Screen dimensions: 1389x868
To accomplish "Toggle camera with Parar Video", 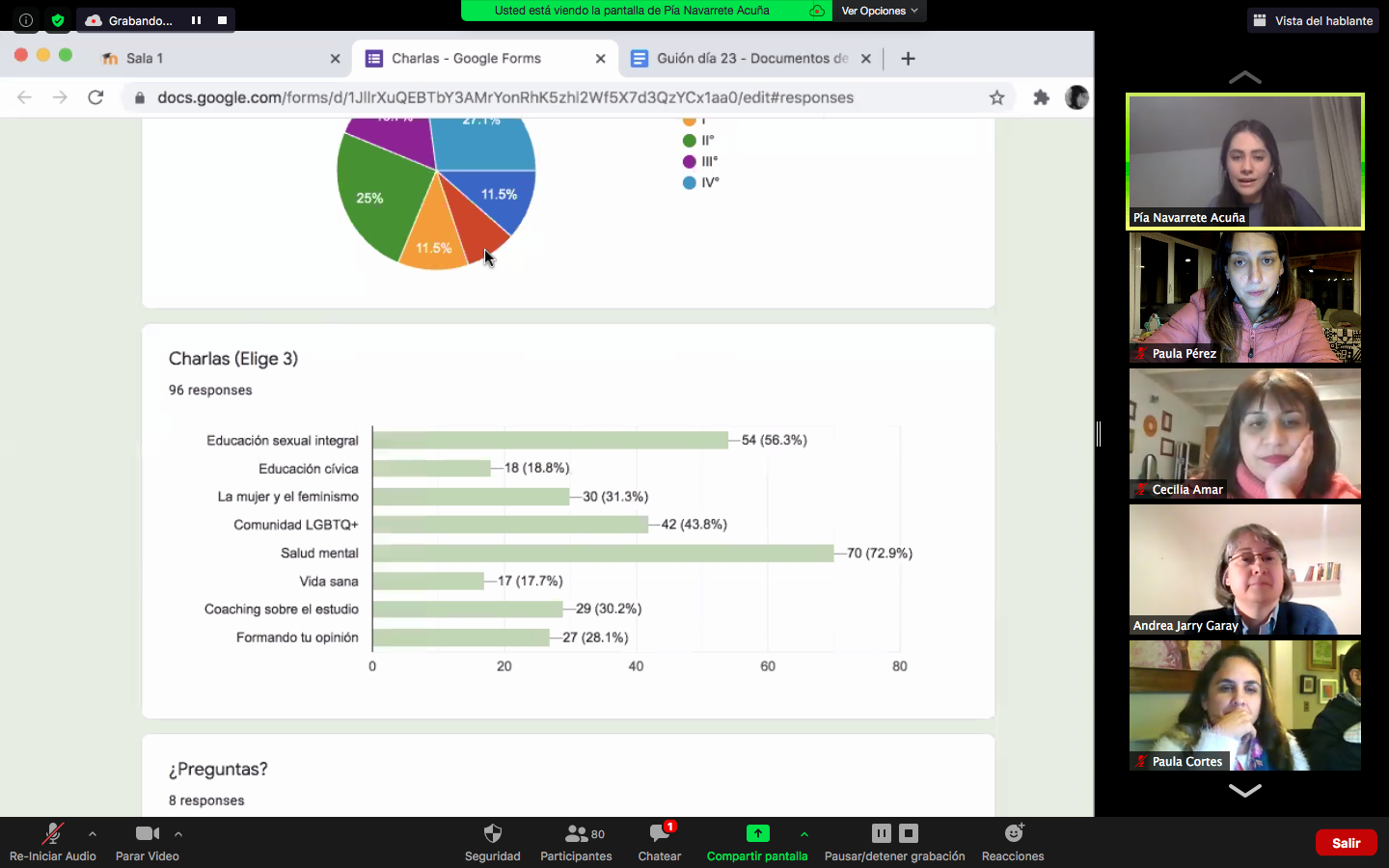I will click(x=147, y=834).
